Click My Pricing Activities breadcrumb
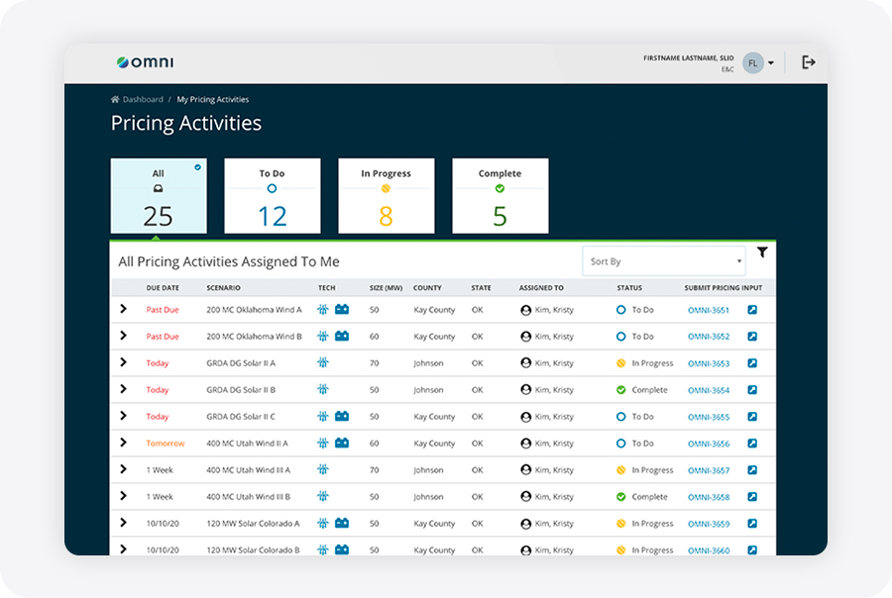 pos(213,99)
